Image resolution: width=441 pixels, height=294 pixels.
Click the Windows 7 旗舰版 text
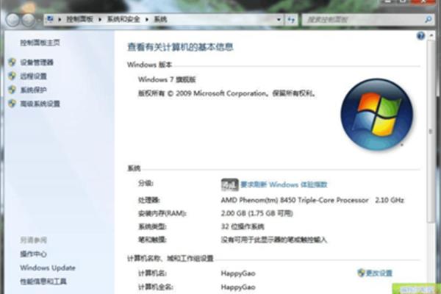[x=167, y=79]
